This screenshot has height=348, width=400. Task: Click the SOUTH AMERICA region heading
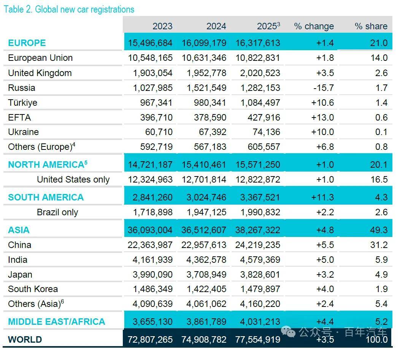coord(46,197)
